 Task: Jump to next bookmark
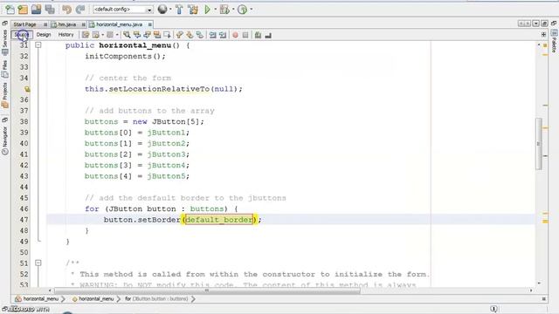(190, 35)
